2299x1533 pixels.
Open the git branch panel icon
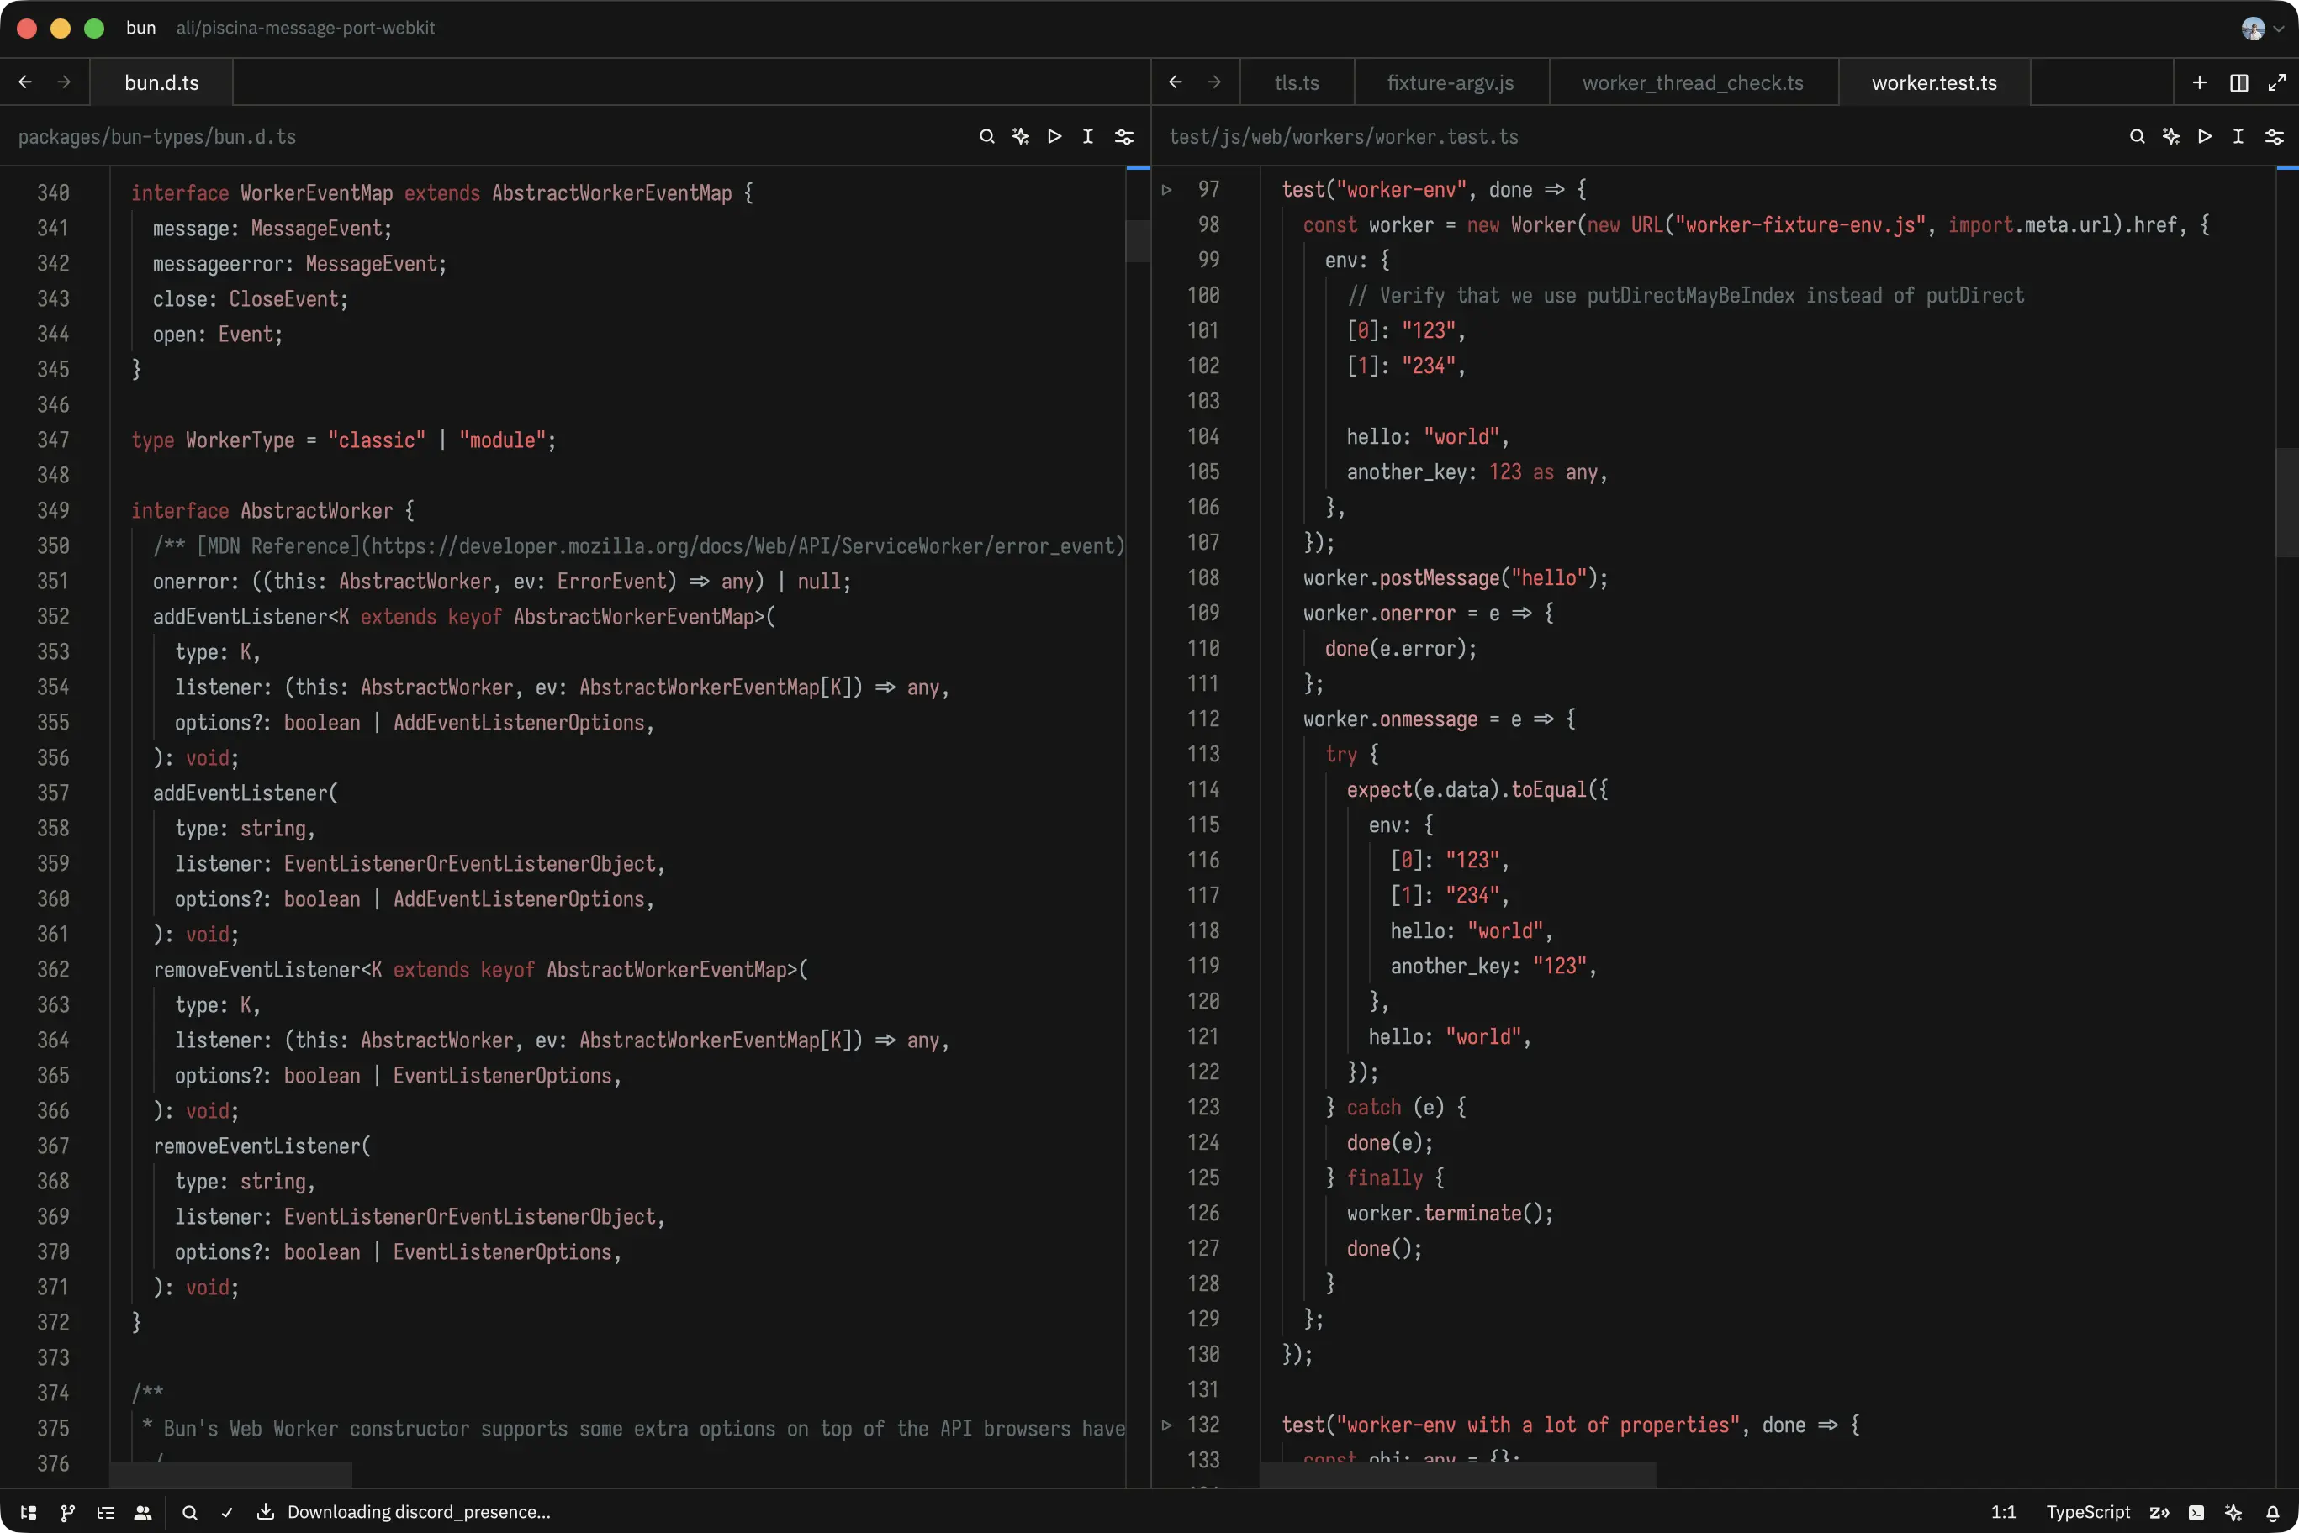click(67, 1511)
